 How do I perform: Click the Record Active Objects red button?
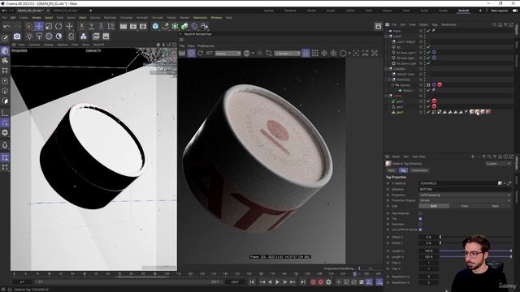(314, 282)
